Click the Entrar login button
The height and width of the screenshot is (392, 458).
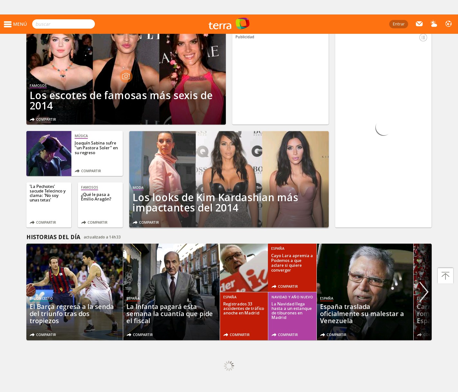398,24
